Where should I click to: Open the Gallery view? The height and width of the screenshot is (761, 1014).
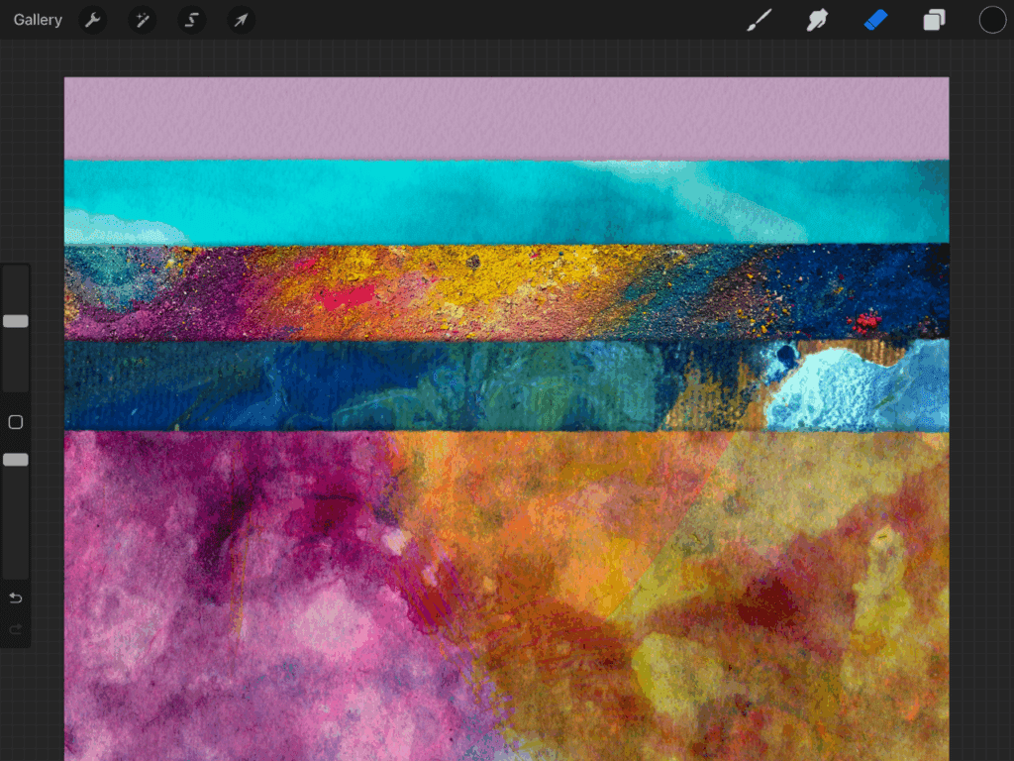coord(38,20)
